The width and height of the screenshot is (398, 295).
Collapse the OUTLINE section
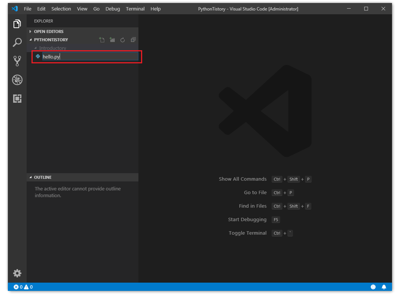coord(83,177)
